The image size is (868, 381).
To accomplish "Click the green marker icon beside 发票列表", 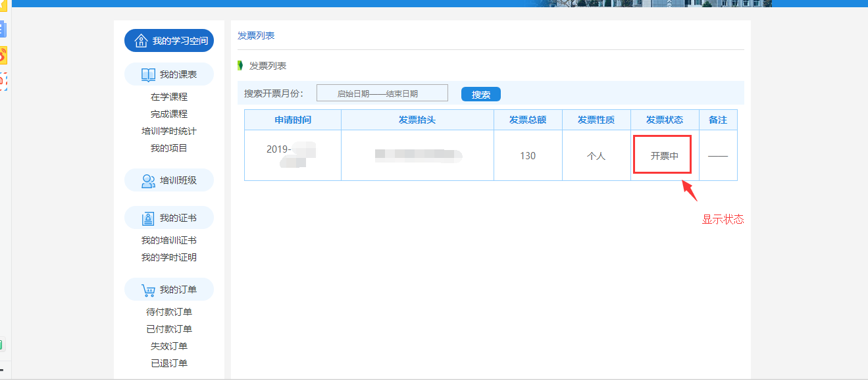I will tap(241, 66).
